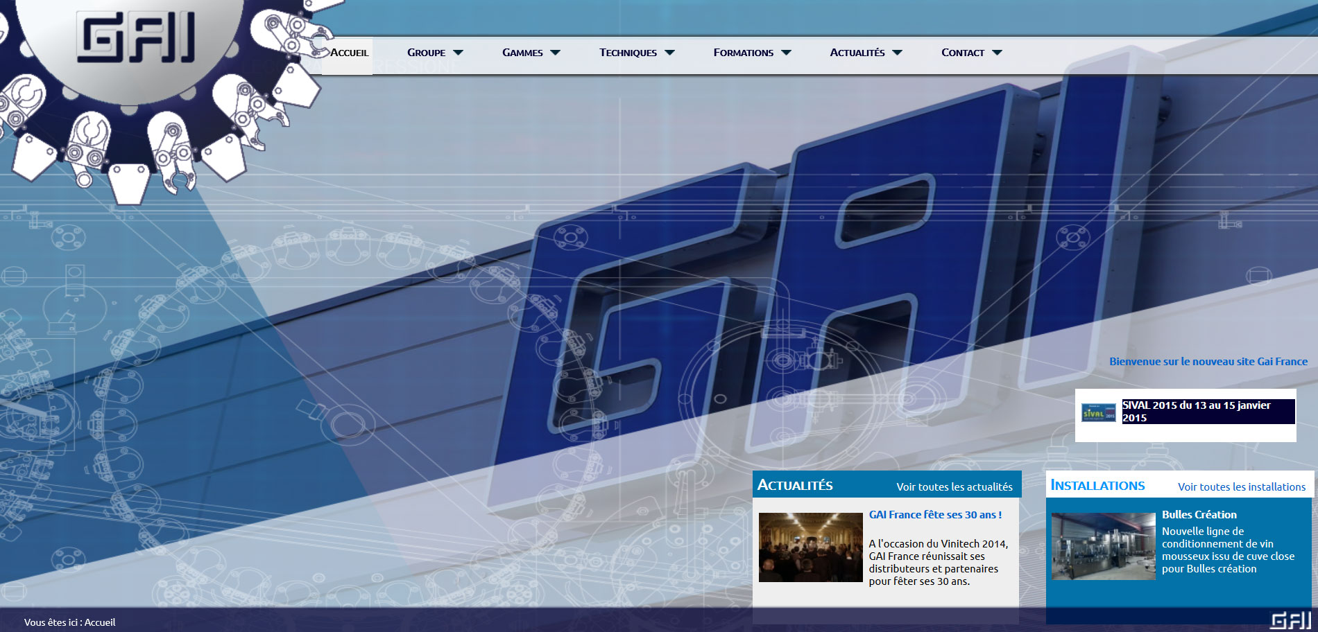Expand the Formations dropdown arrow

pyautogui.click(x=786, y=53)
